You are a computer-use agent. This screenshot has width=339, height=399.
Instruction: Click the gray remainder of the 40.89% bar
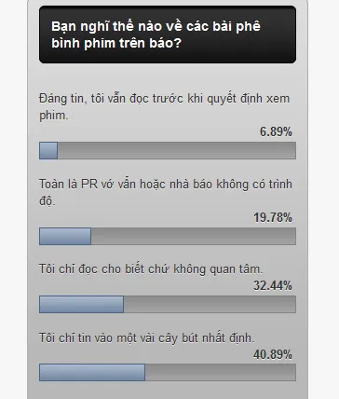[221, 372]
